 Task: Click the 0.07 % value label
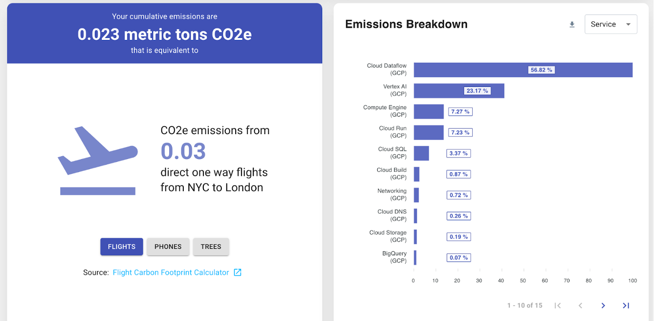[458, 258]
